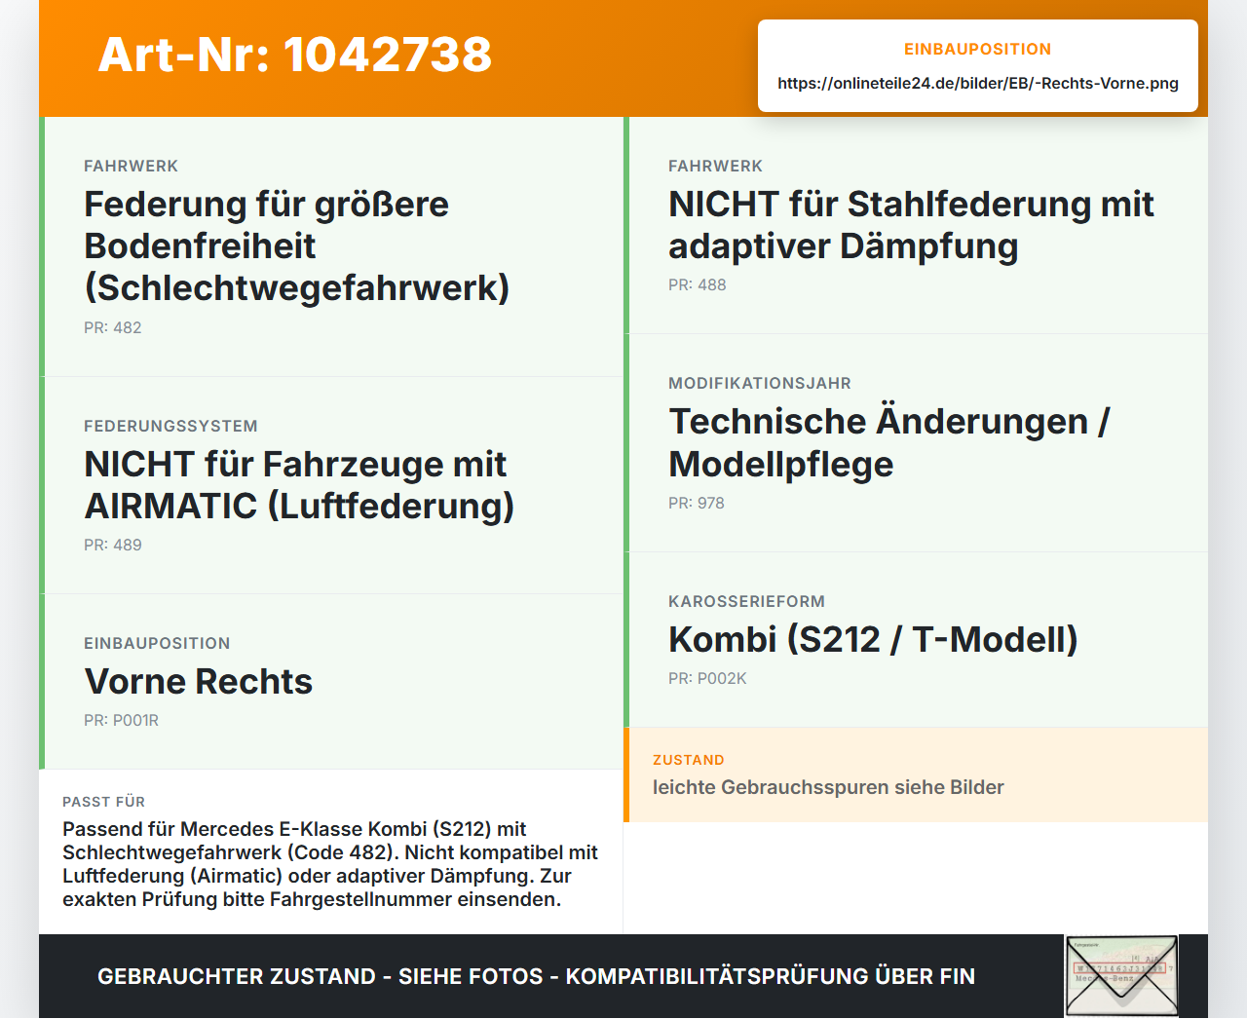Select the 'PR: 482' code

pos(113,327)
